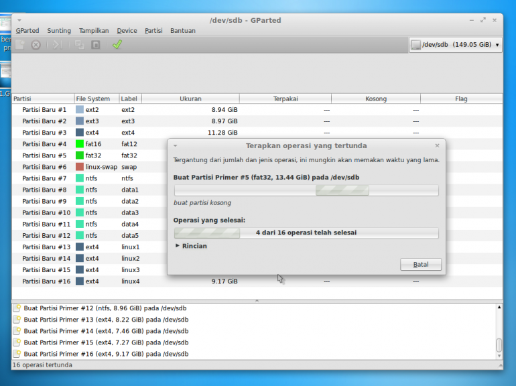This screenshot has width=516, height=386.
Task: Click the new partition toolbar icon
Action: 19,44
